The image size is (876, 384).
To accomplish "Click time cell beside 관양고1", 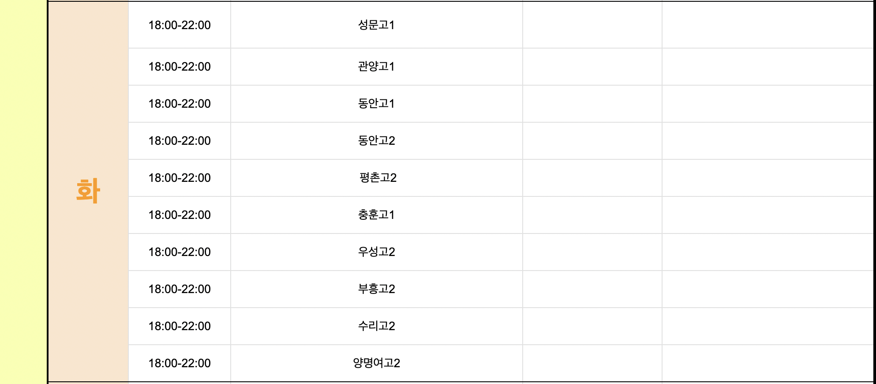I will (180, 67).
